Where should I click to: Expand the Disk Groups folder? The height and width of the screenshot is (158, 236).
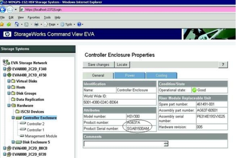[9, 93]
